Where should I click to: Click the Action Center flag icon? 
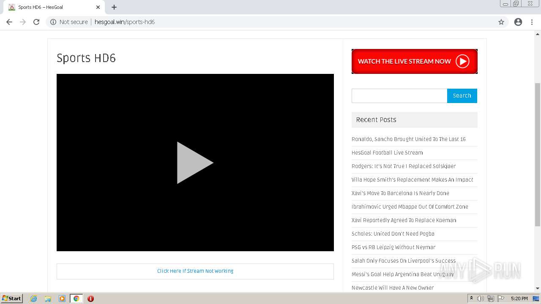point(501,299)
